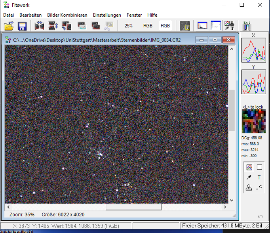
Task: Click the open file folder icon
Action: click(x=9, y=26)
